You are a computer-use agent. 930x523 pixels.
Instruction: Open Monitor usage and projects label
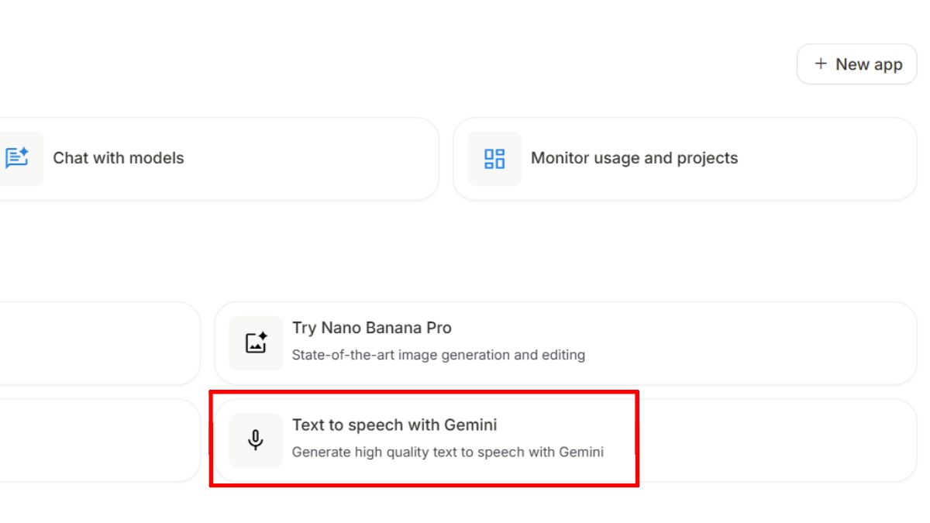click(634, 158)
